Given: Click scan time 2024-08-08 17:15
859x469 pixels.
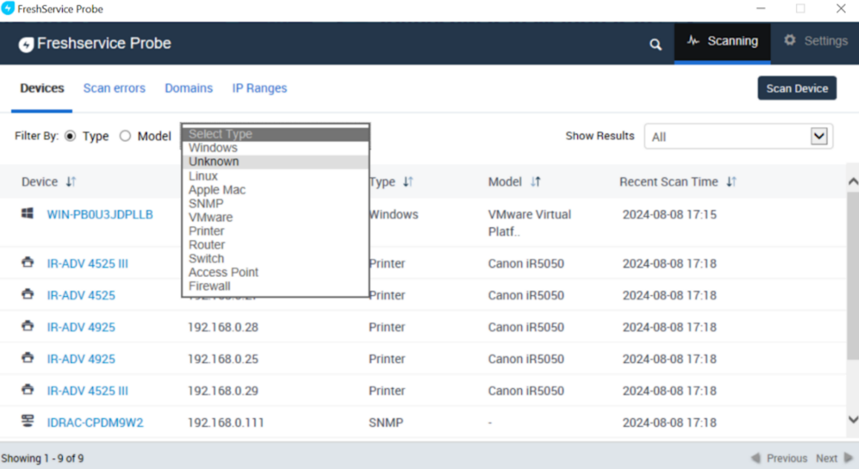Looking at the screenshot, I should pyautogui.click(x=669, y=214).
